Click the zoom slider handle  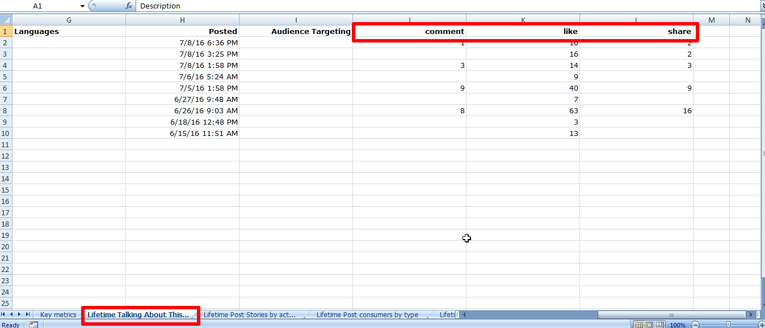(728, 325)
